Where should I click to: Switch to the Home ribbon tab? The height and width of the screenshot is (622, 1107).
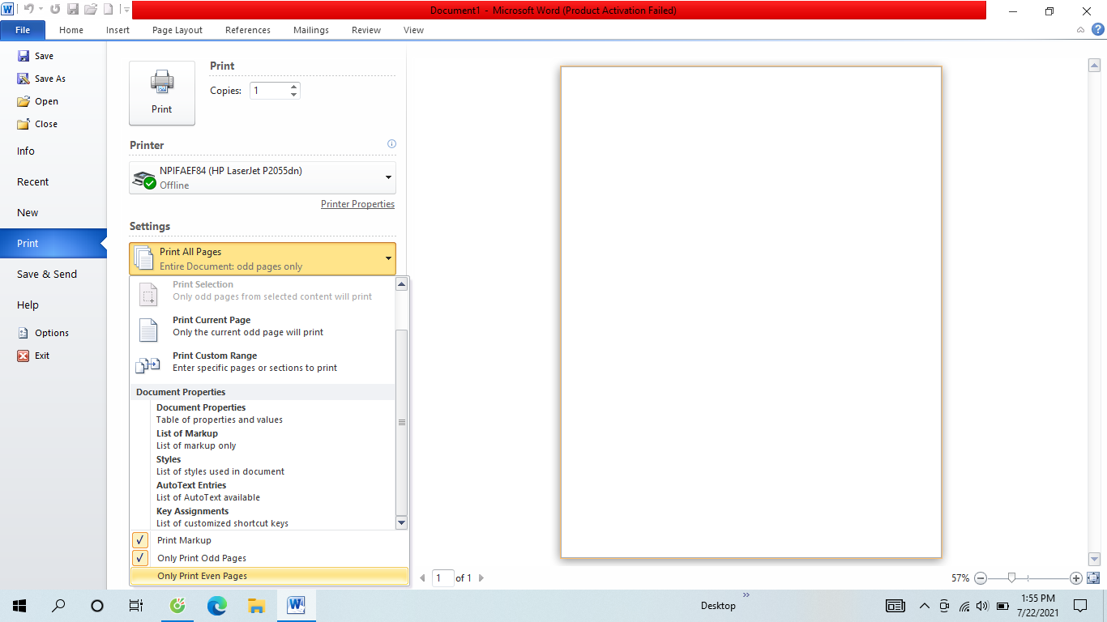(71, 30)
